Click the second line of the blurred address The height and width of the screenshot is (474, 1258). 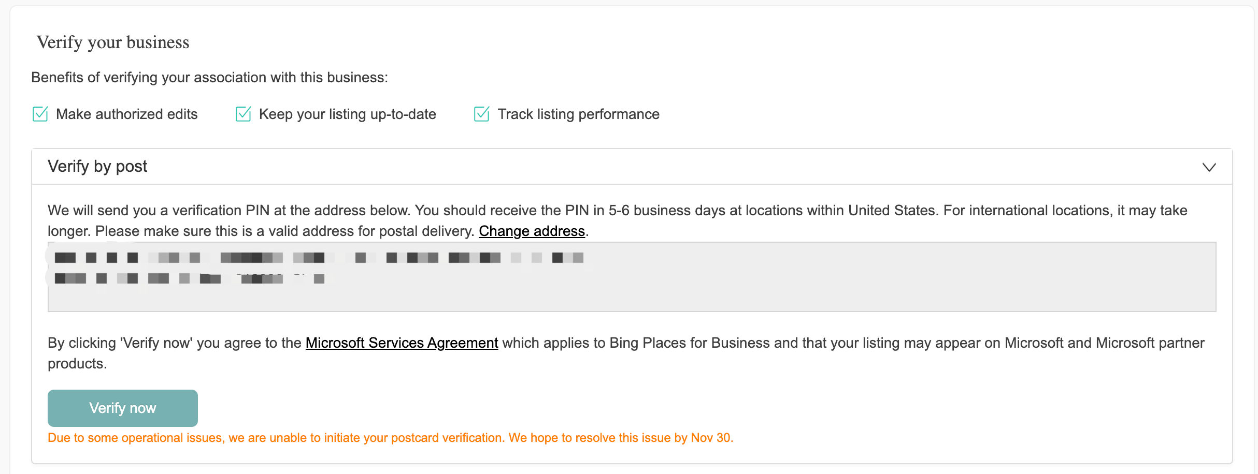[189, 279]
